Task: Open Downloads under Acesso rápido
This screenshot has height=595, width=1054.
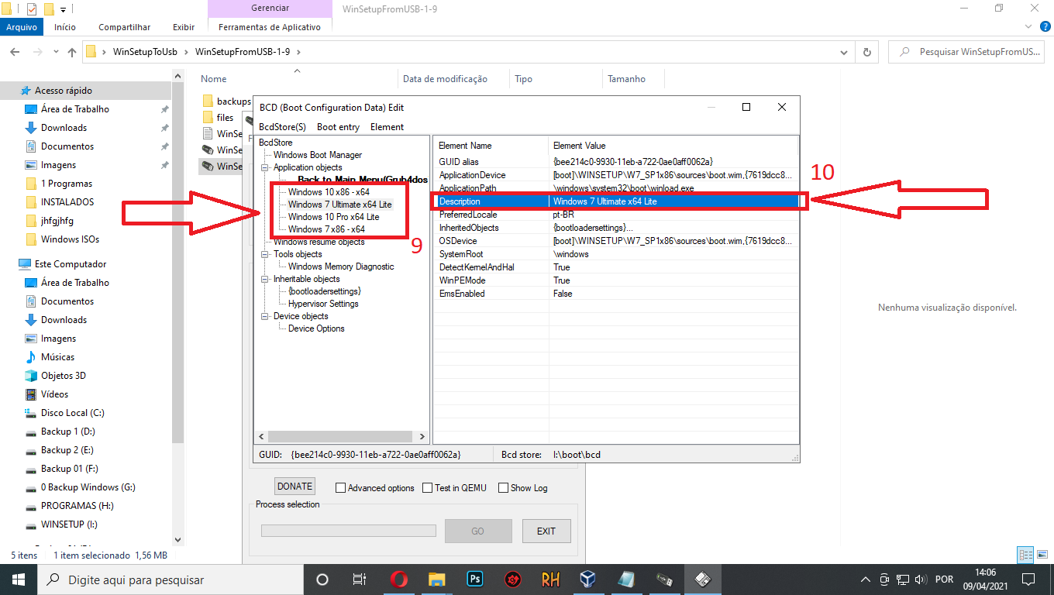Action: [64, 128]
